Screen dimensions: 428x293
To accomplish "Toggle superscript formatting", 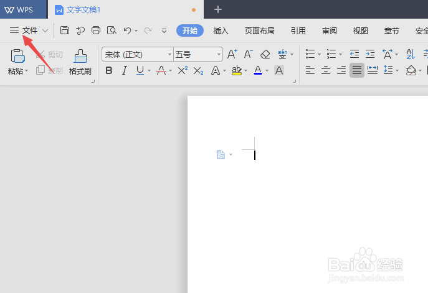I will [x=183, y=70].
